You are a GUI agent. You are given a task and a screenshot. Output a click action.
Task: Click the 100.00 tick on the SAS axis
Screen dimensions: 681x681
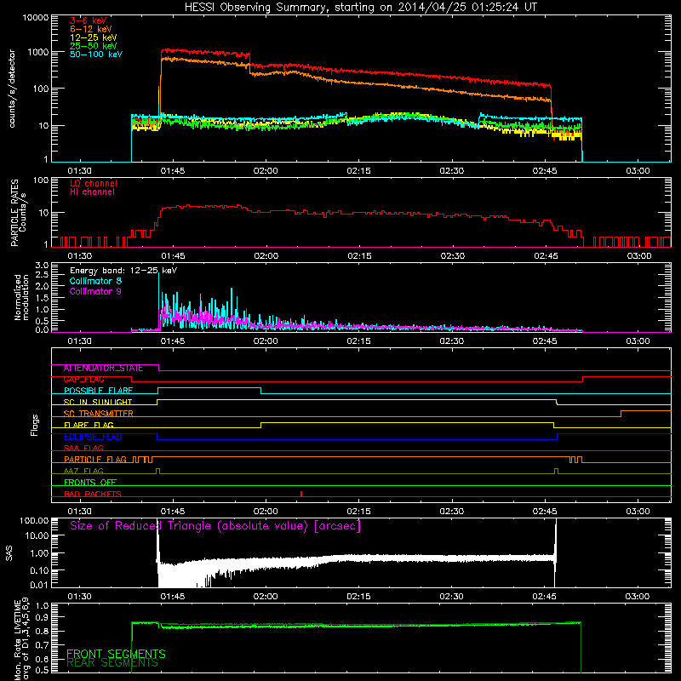34,520
